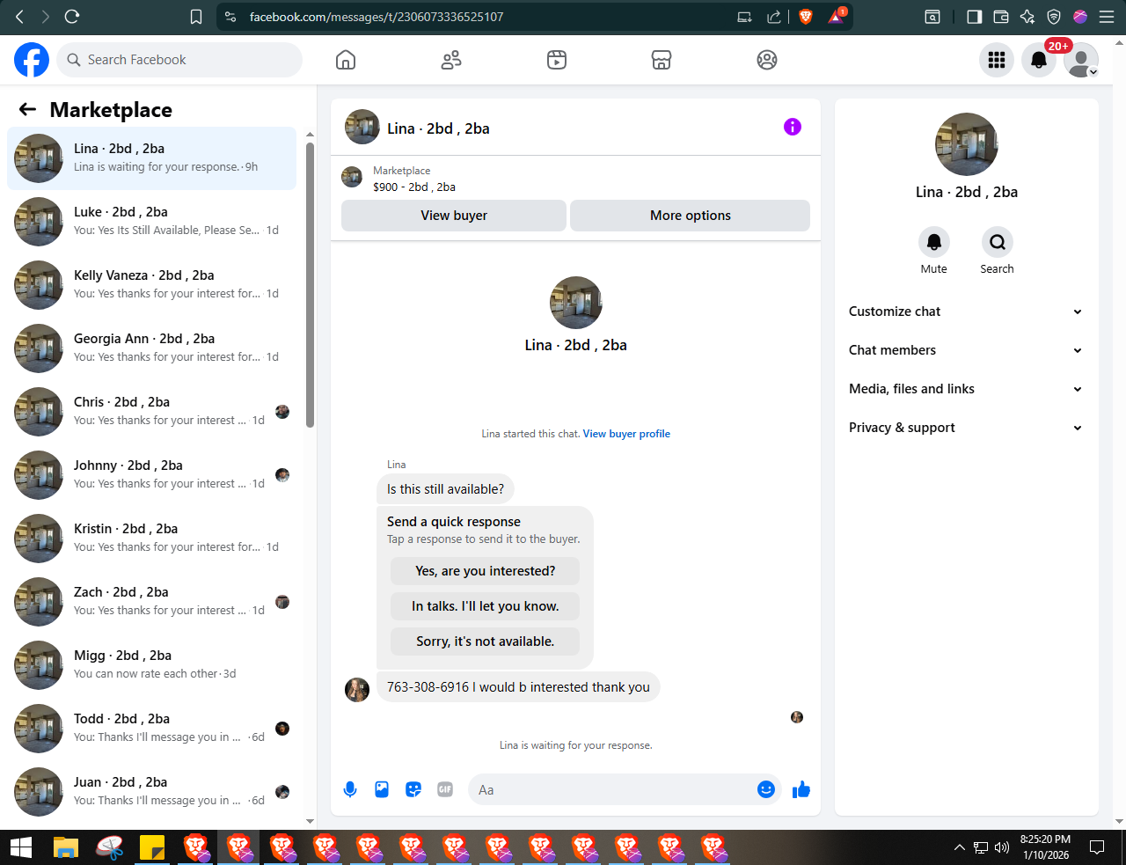Viewport: 1126px width, 865px height.
Task: Click More options button
Action: (691, 216)
